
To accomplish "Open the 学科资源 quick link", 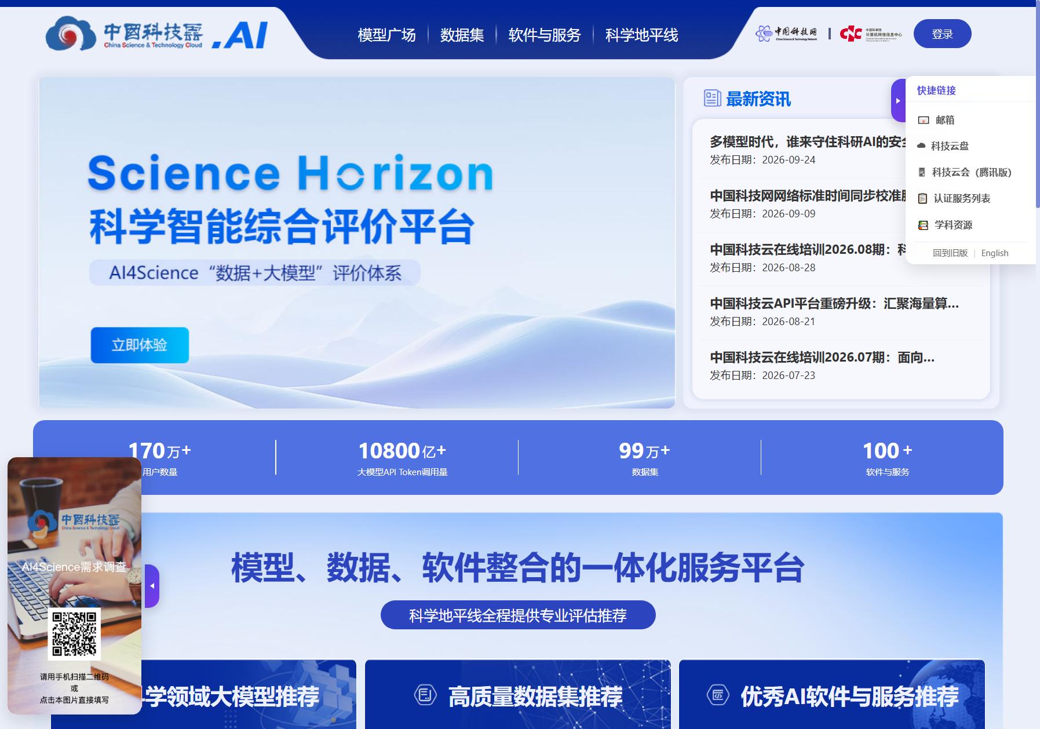I will click(953, 225).
